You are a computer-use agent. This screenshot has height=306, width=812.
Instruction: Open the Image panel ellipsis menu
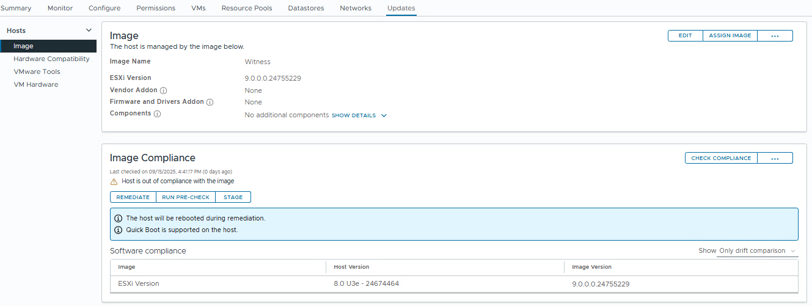[775, 35]
